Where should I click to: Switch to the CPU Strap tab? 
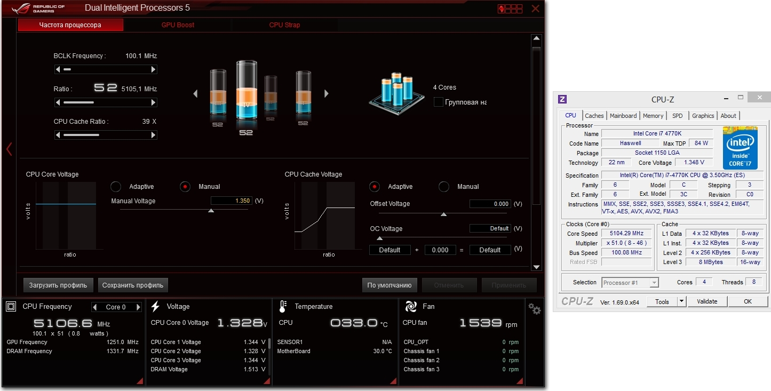pyautogui.click(x=284, y=25)
